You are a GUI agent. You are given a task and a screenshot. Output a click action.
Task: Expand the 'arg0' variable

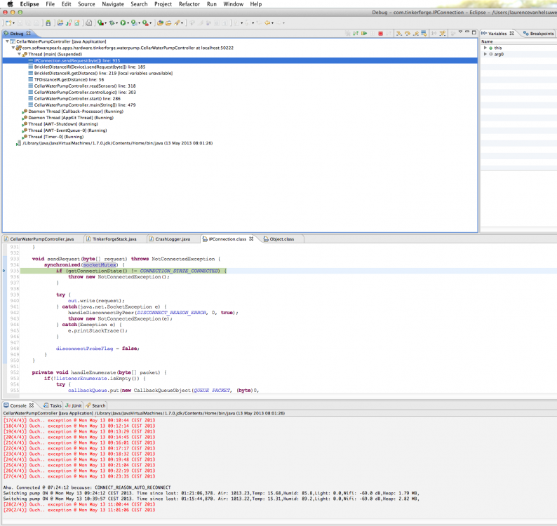[485, 54]
